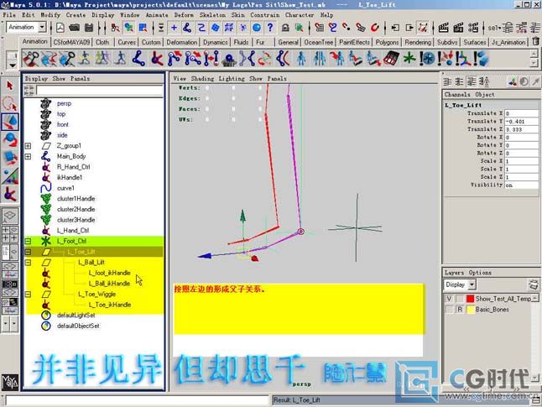This screenshot has height=407, width=542.
Task: Click the trash icon on shelf
Action: pos(535,41)
